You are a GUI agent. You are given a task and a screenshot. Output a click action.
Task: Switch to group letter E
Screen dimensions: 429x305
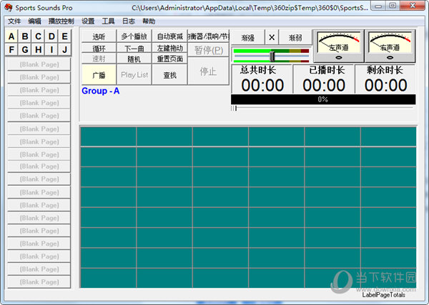[64, 36]
